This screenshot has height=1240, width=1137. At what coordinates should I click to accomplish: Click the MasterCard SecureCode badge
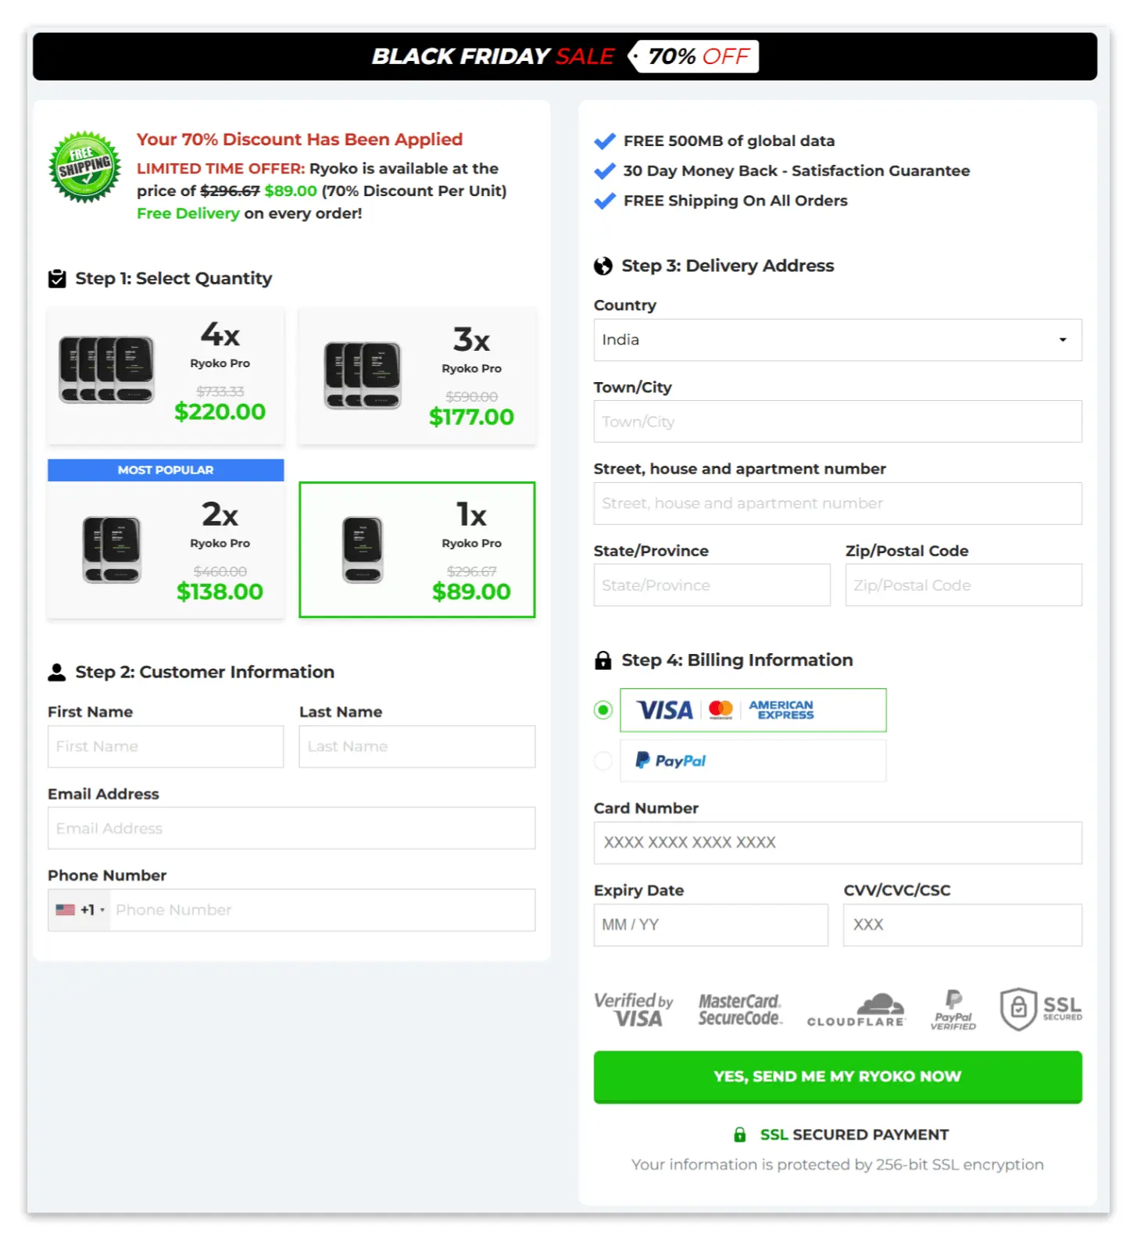coord(740,1010)
